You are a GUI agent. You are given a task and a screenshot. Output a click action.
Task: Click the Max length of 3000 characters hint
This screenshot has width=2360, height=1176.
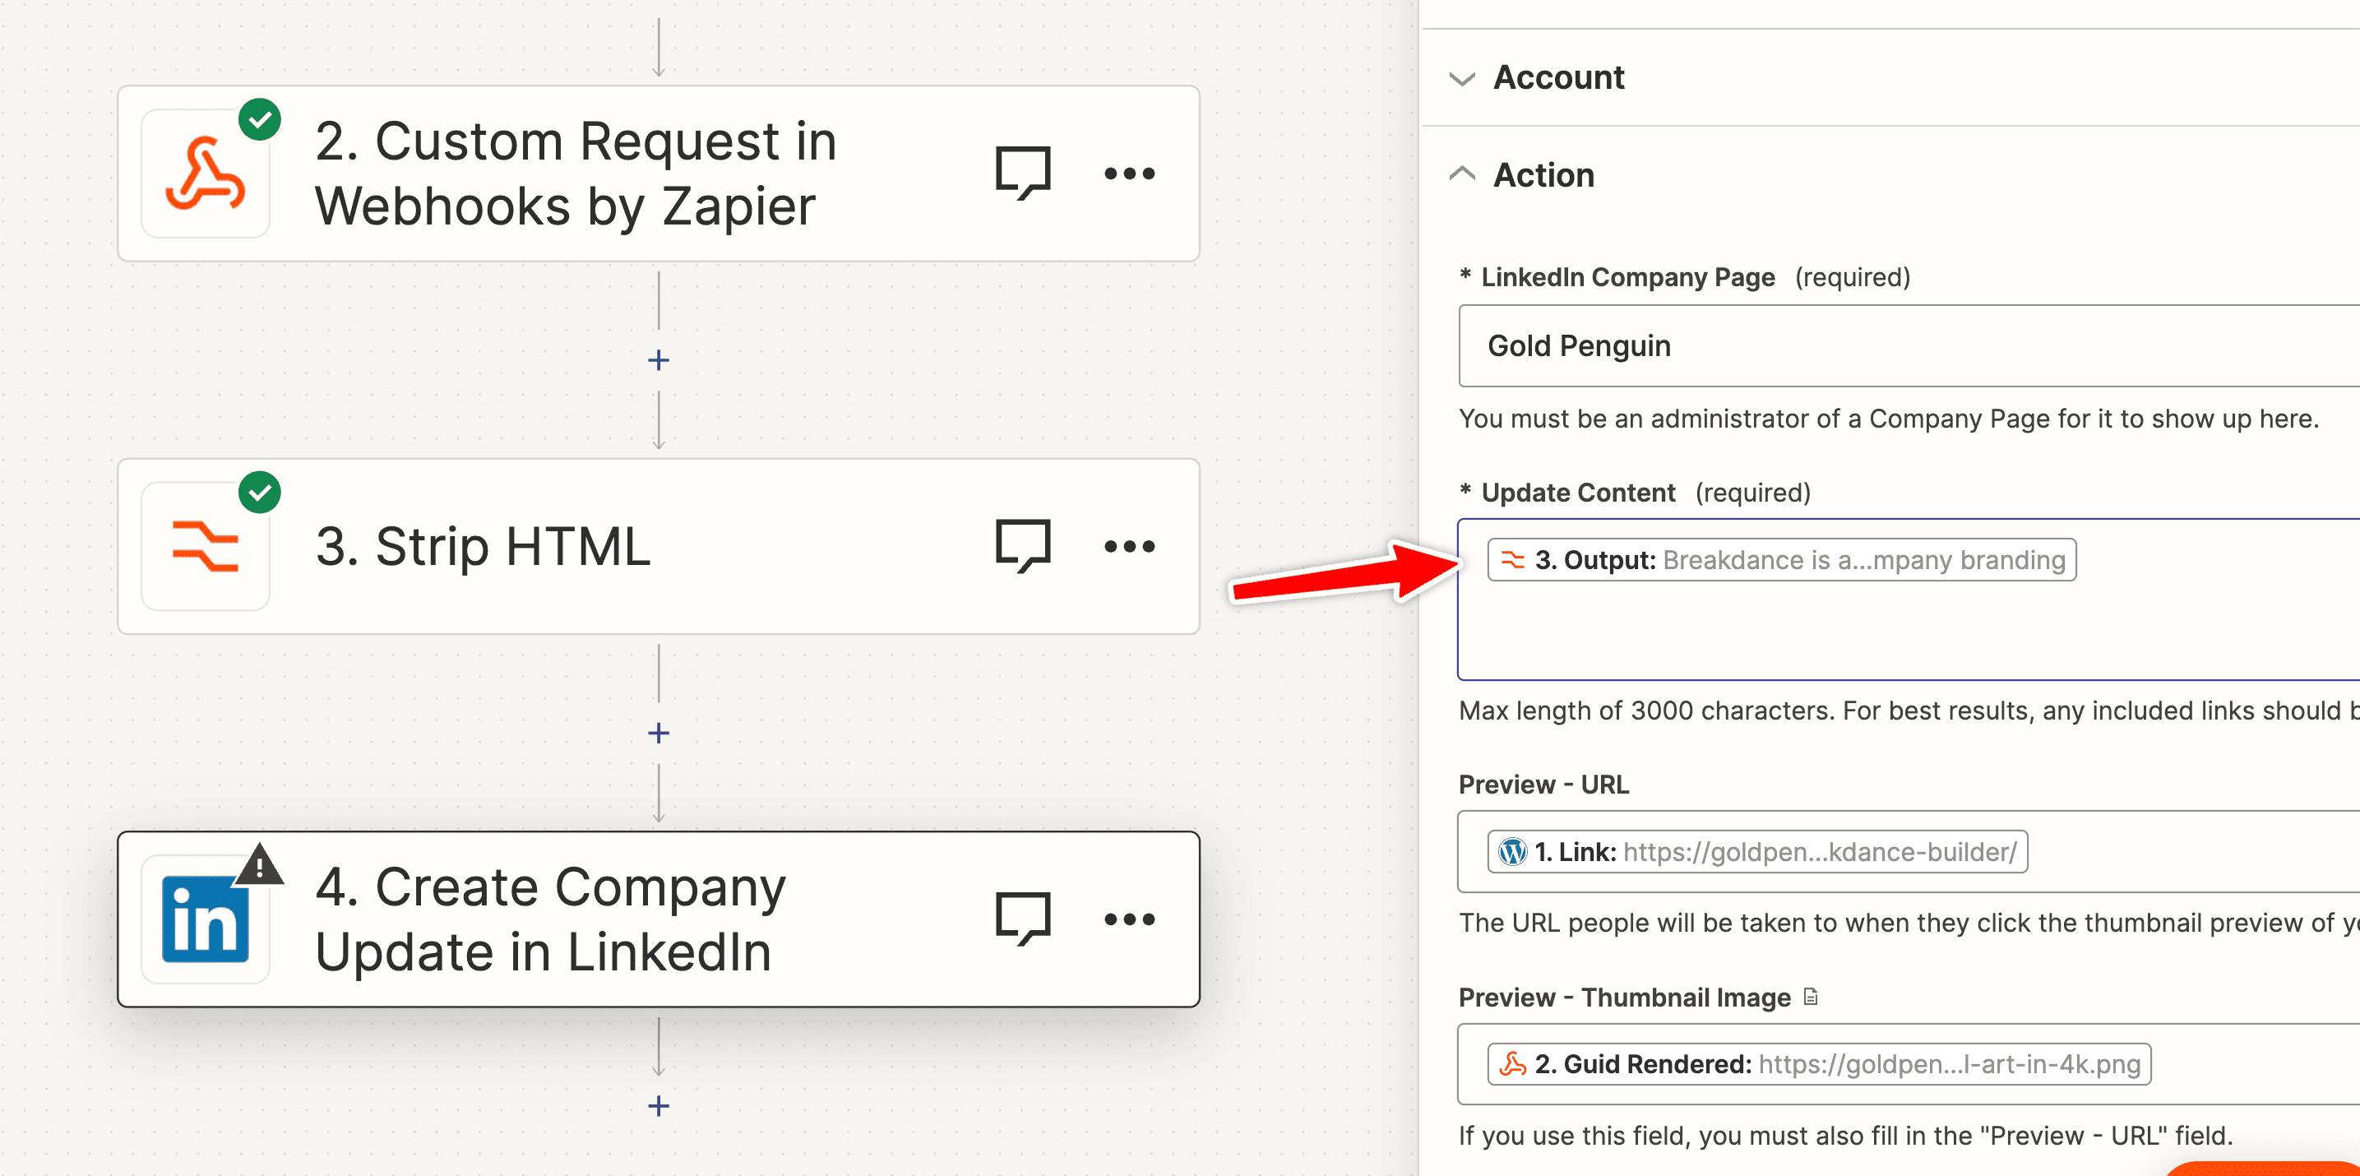(1909, 711)
